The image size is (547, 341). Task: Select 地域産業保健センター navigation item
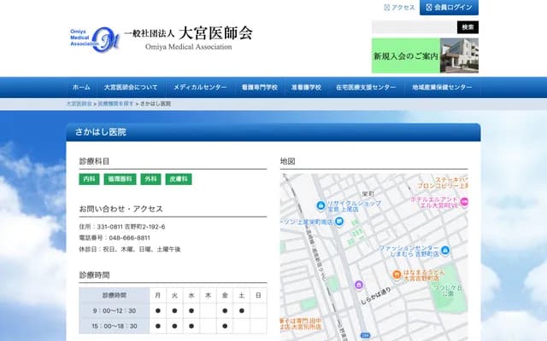click(x=441, y=88)
